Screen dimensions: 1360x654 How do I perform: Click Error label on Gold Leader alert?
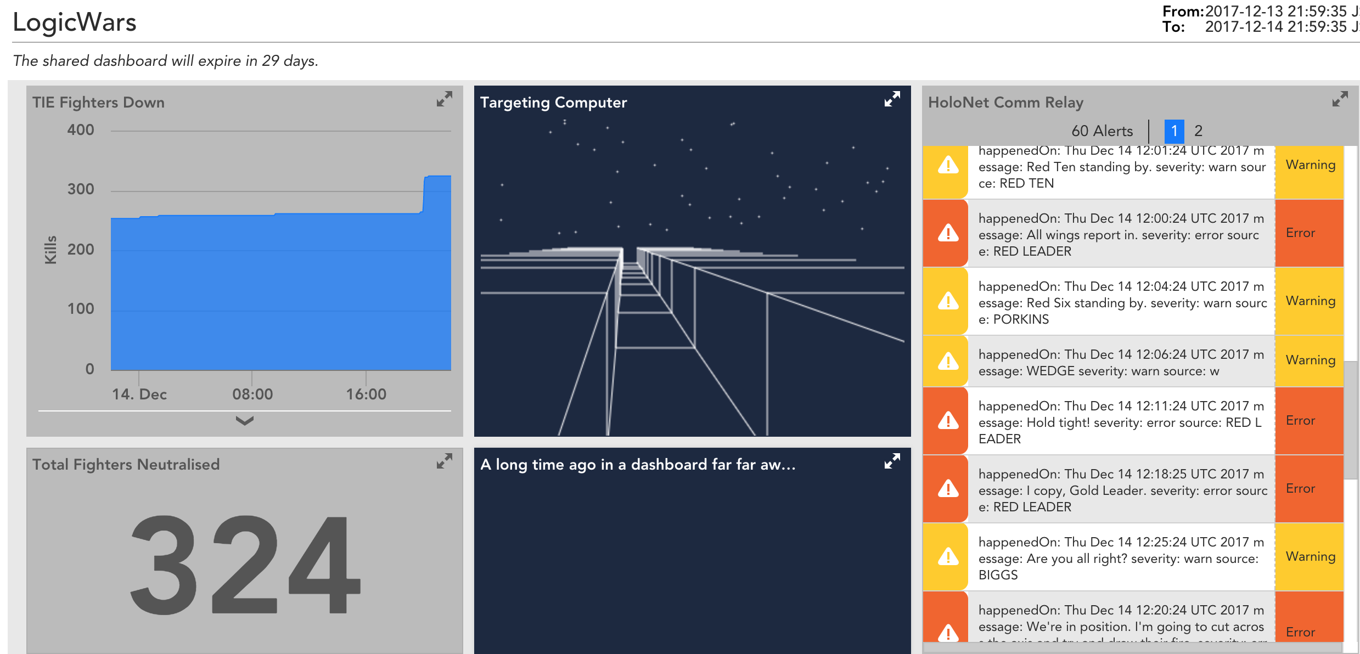coord(1301,488)
